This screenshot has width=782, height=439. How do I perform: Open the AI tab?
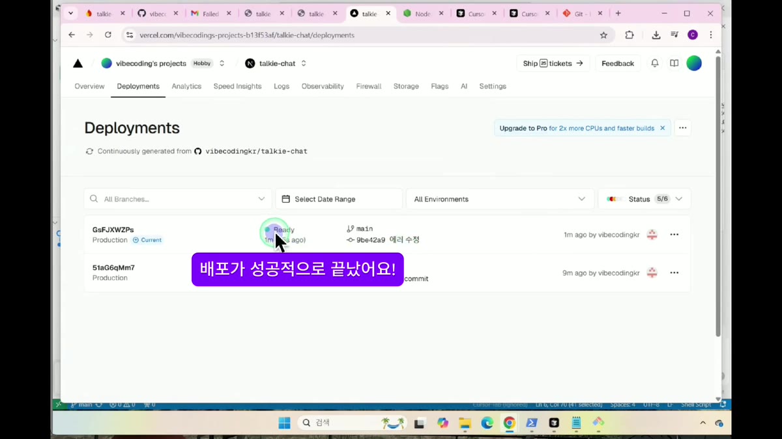(464, 86)
